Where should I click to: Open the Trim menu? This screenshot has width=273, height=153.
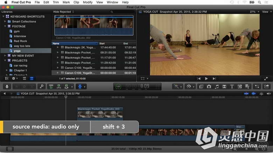point(56,2)
